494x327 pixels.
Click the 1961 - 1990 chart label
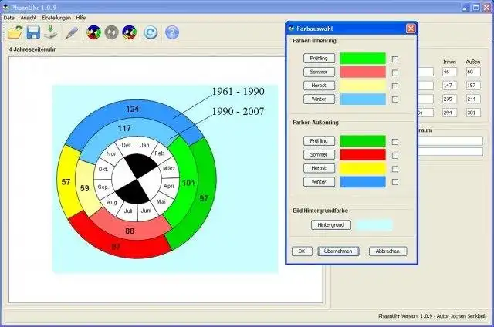[x=238, y=92]
